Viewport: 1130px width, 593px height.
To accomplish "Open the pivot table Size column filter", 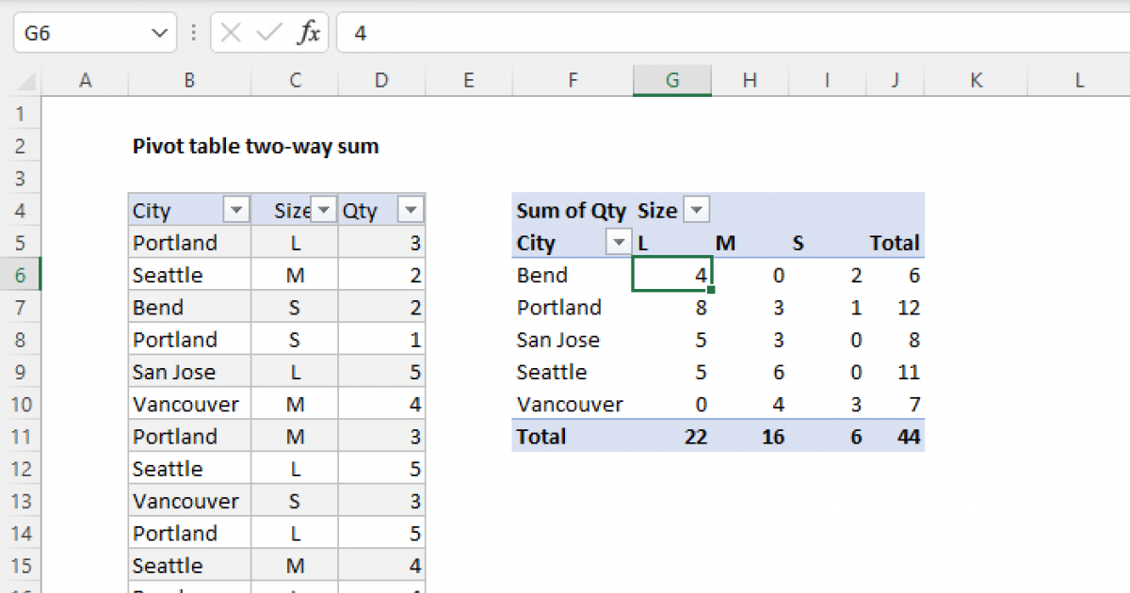I will coord(695,211).
